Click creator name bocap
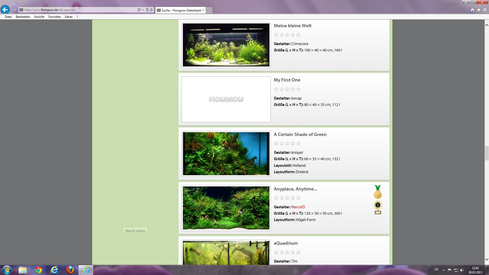 tap(296, 98)
